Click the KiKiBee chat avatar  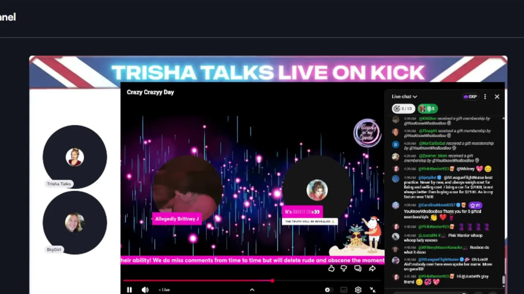click(395, 120)
